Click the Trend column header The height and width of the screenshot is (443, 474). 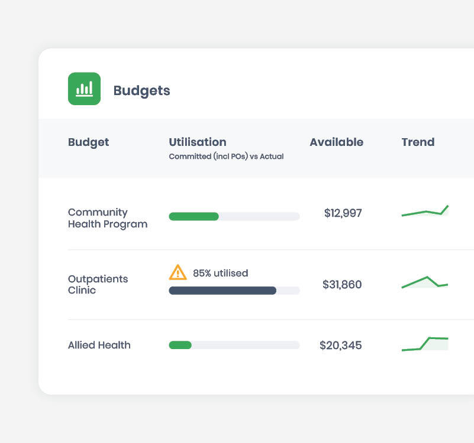click(418, 142)
